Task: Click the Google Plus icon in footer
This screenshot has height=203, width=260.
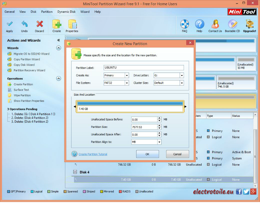Action: 253,192
